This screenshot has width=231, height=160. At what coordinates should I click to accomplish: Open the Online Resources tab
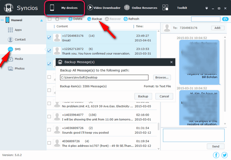(x=141, y=8)
